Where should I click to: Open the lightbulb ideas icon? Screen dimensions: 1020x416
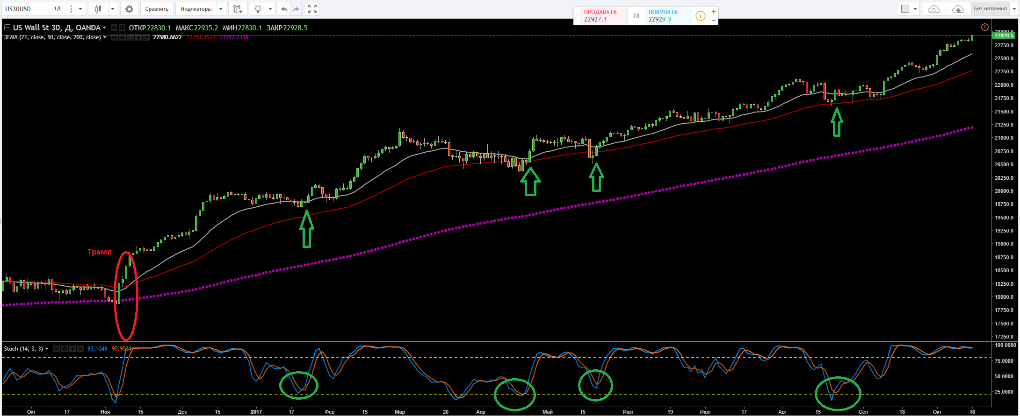tap(258, 9)
